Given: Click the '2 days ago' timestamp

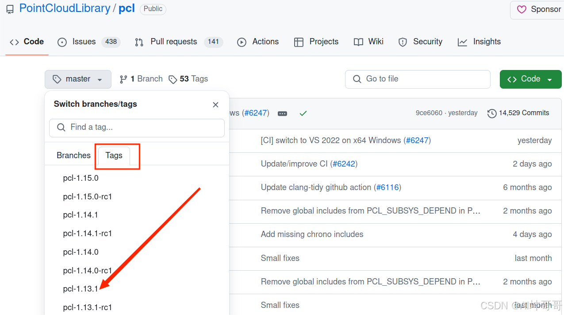Looking at the screenshot, I should point(532,164).
